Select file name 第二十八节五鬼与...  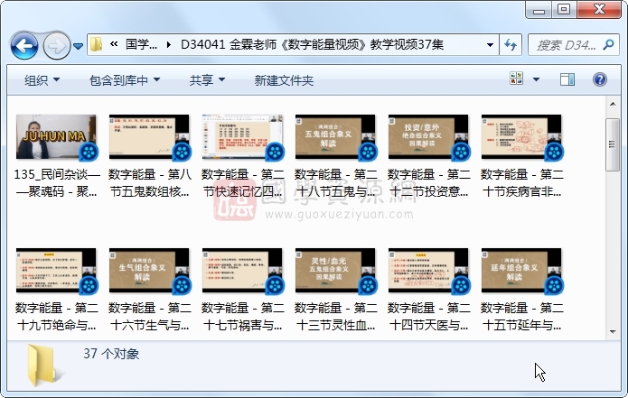coord(335,183)
